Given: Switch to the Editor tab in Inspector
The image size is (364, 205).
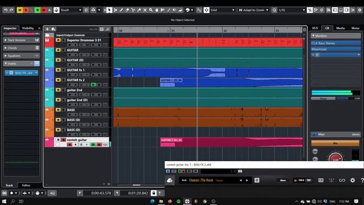Looking at the screenshot, I should coord(26,185).
